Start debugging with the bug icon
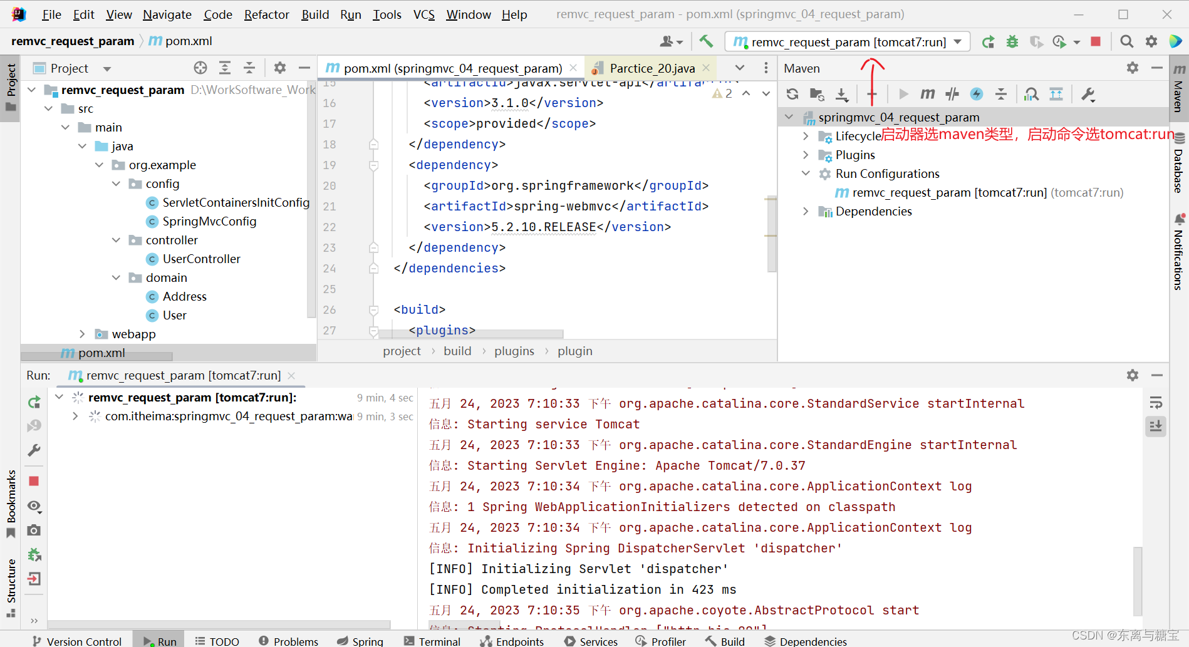This screenshot has width=1189, height=647. (1012, 42)
